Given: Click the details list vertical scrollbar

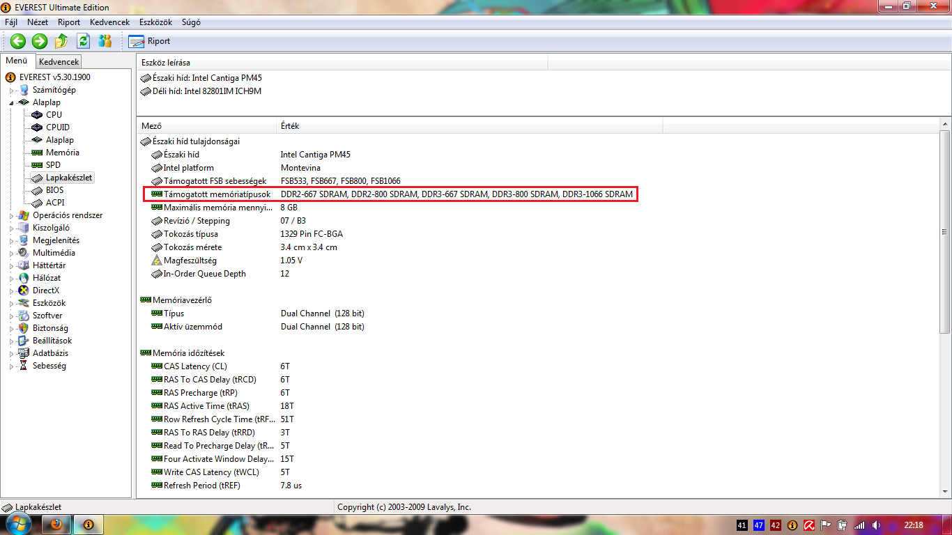Looking at the screenshot, I should [x=944, y=232].
